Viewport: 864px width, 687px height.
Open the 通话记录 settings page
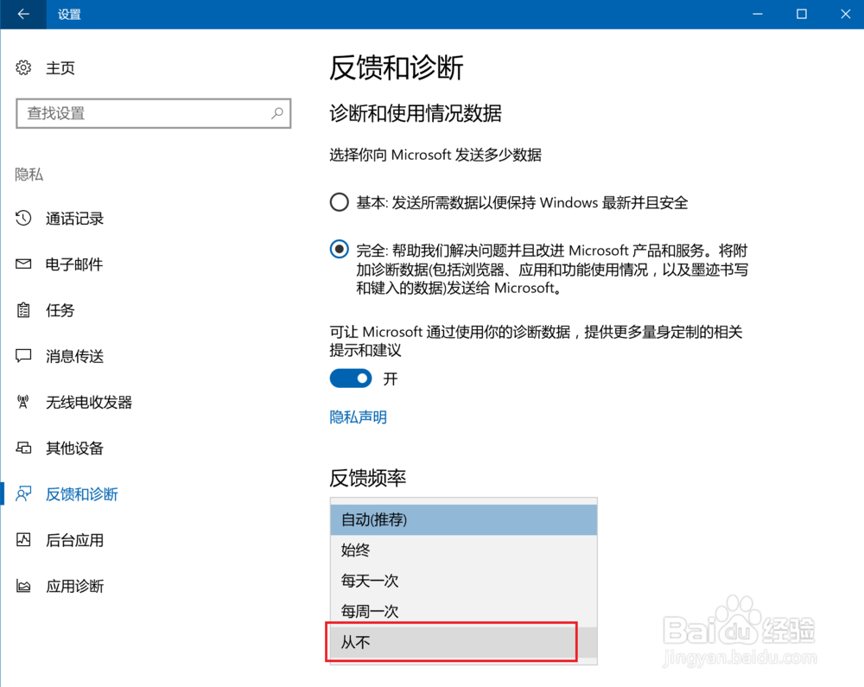(x=74, y=218)
